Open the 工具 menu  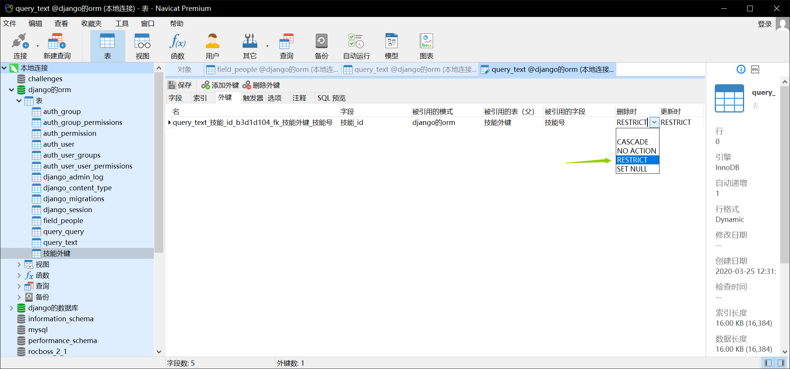click(122, 24)
